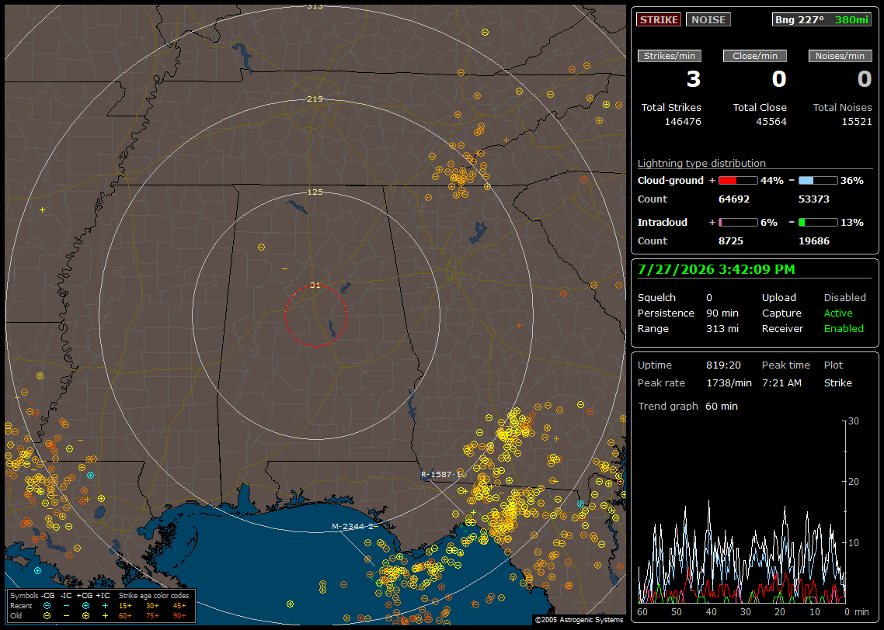The image size is (884, 630).
Task: Click the Old +CG symbol in legend
Action: 85,616
